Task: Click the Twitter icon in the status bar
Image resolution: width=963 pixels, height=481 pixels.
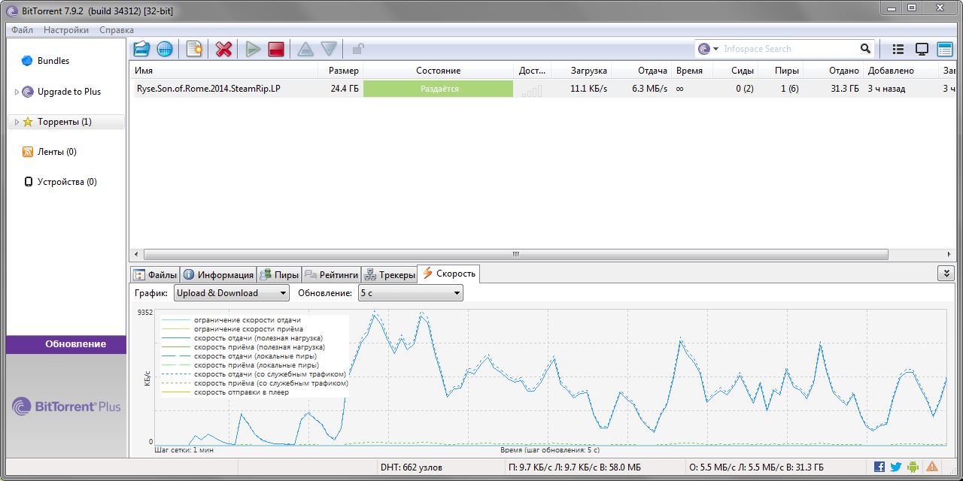Action: tap(896, 467)
